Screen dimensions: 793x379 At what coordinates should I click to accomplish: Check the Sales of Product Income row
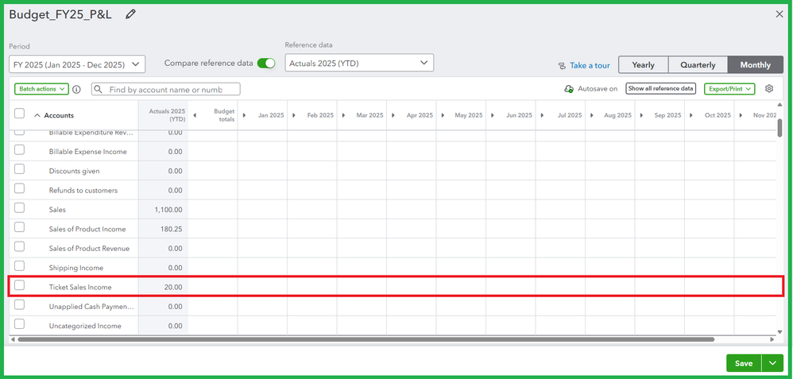coord(19,227)
